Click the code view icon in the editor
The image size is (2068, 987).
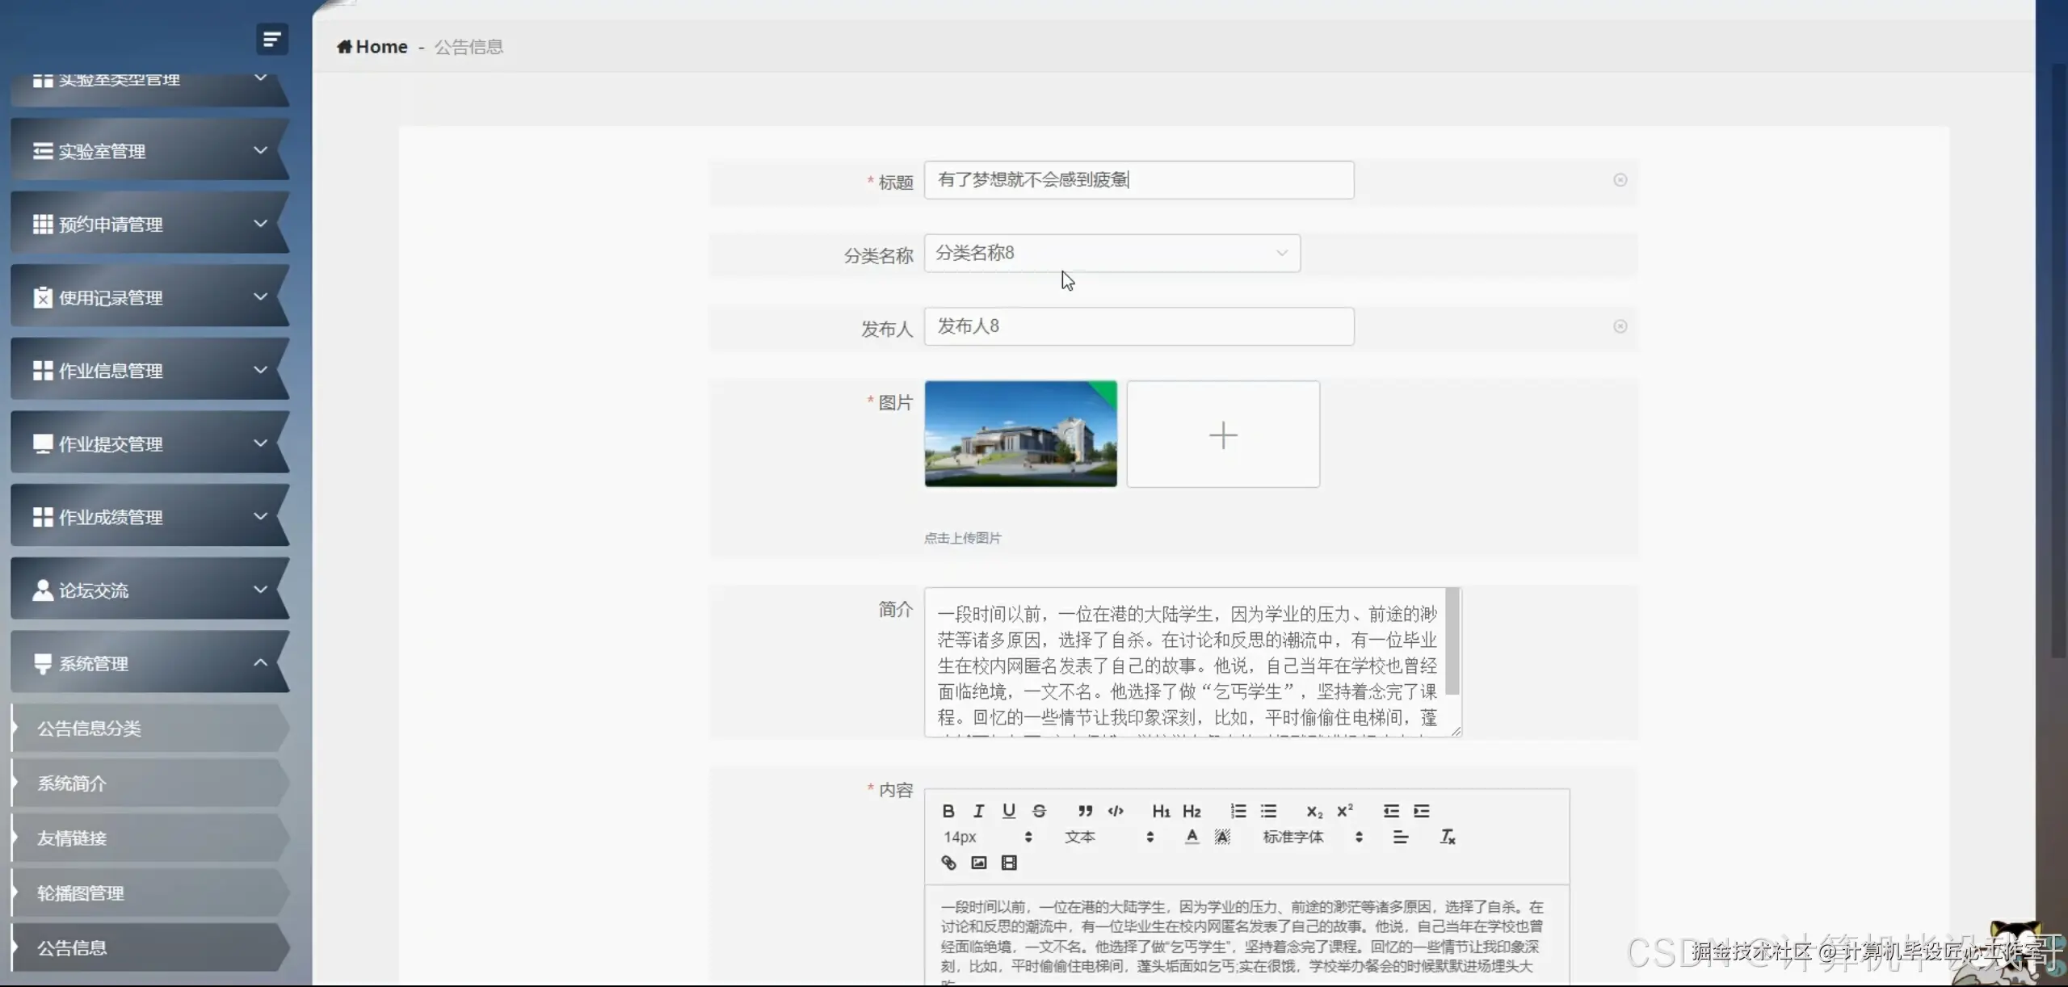pos(1116,811)
